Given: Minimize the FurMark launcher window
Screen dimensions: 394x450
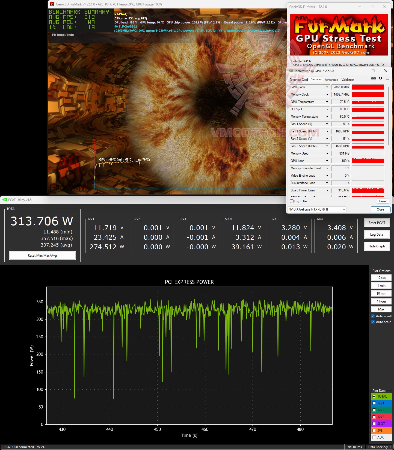Looking at the screenshot, I should coord(360,7).
